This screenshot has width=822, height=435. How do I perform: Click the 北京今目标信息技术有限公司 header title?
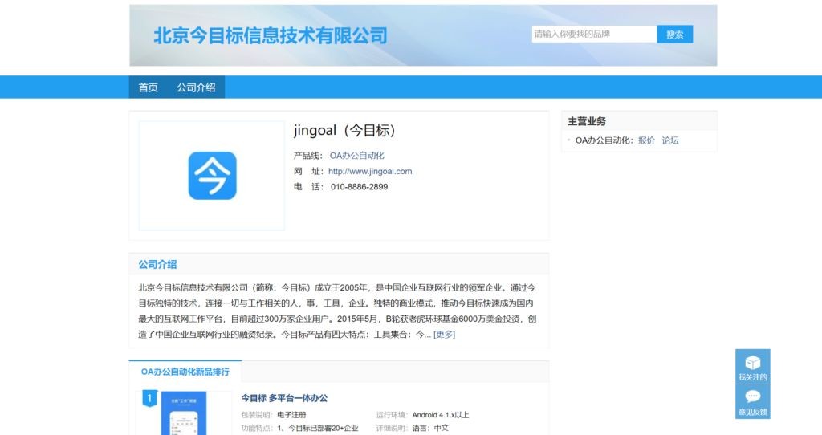point(270,35)
